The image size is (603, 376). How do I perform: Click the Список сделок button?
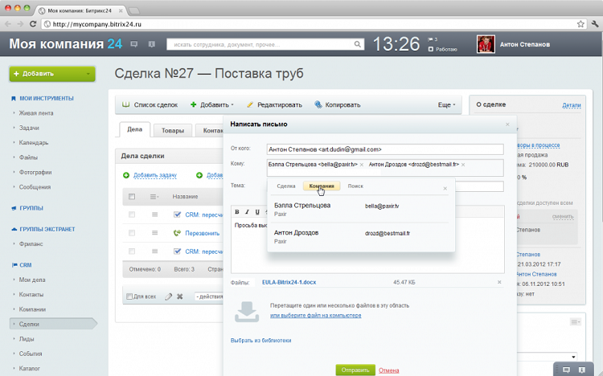pos(150,104)
